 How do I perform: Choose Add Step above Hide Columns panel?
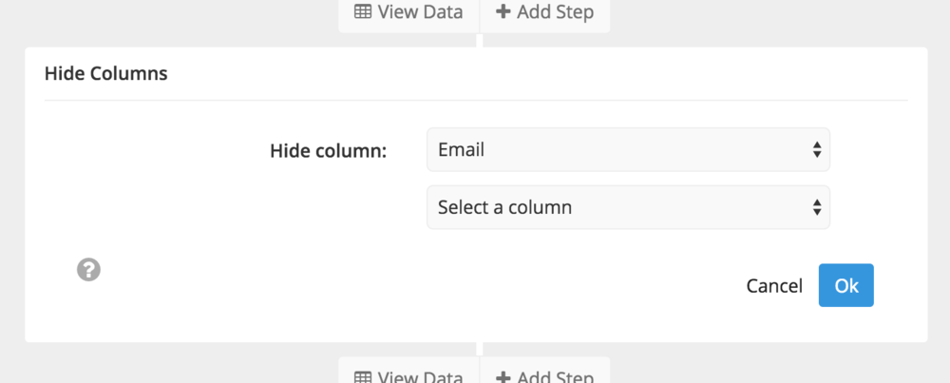click(x=544, y=12)
